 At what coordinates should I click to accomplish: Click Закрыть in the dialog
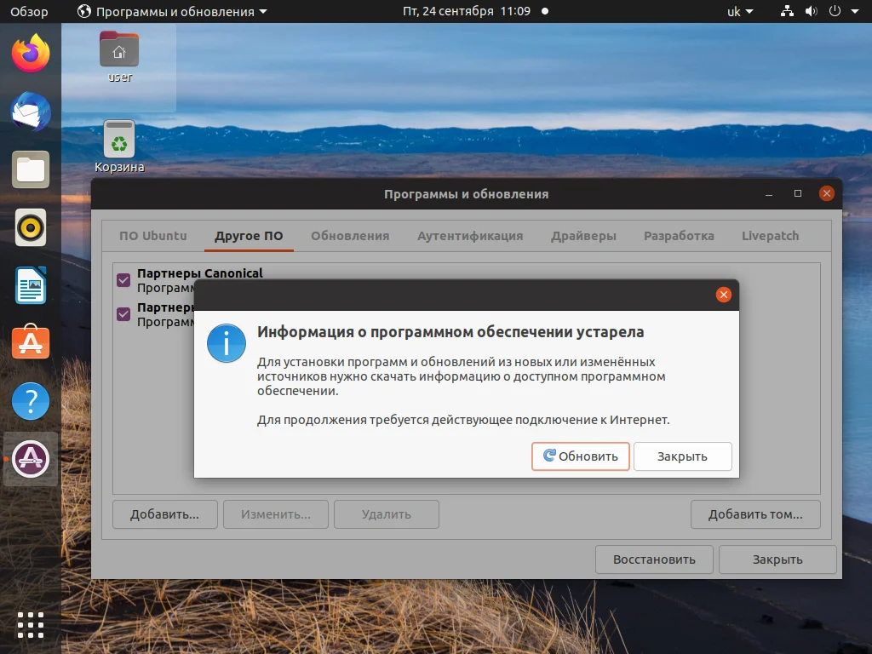(682, 456)
